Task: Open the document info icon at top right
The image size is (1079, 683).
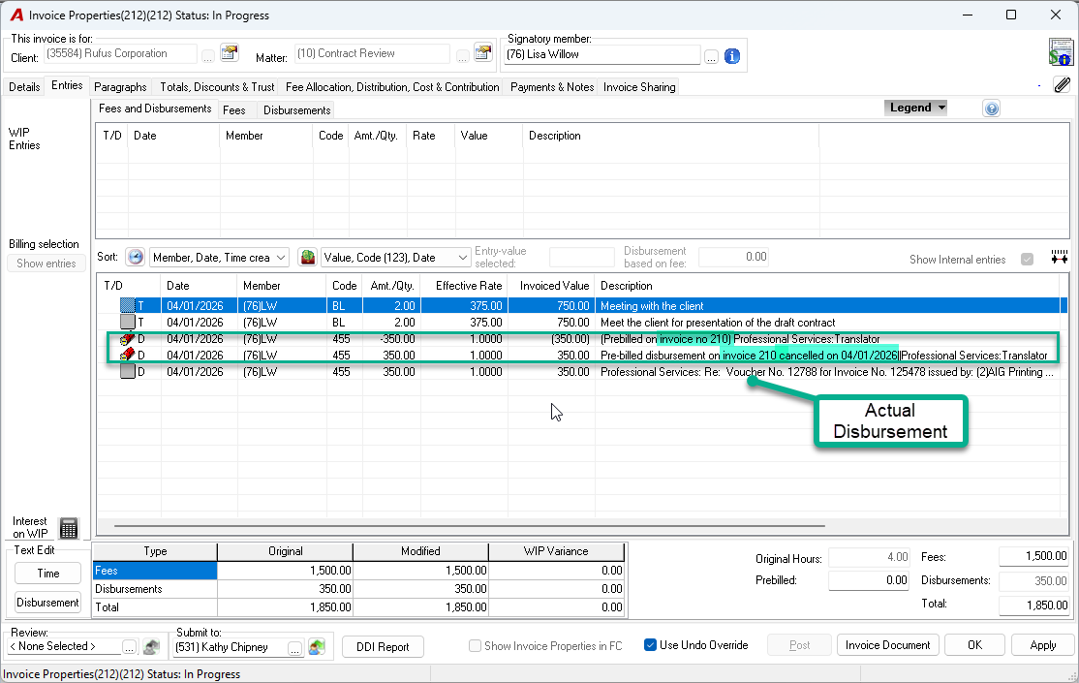Action: [1061, 52]
